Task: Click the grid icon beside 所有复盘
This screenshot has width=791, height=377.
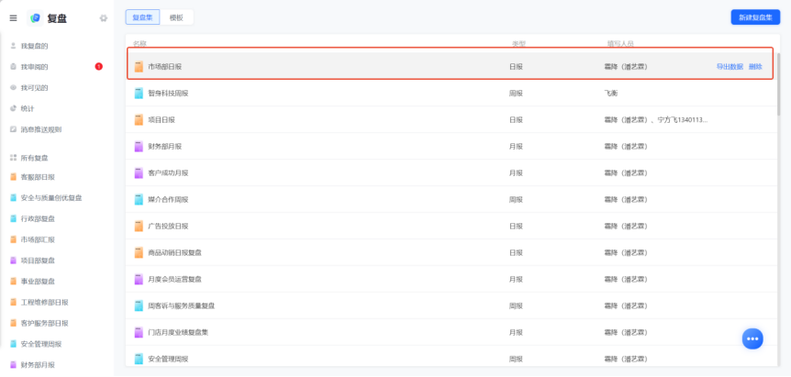Action: (x=13, y=158)
